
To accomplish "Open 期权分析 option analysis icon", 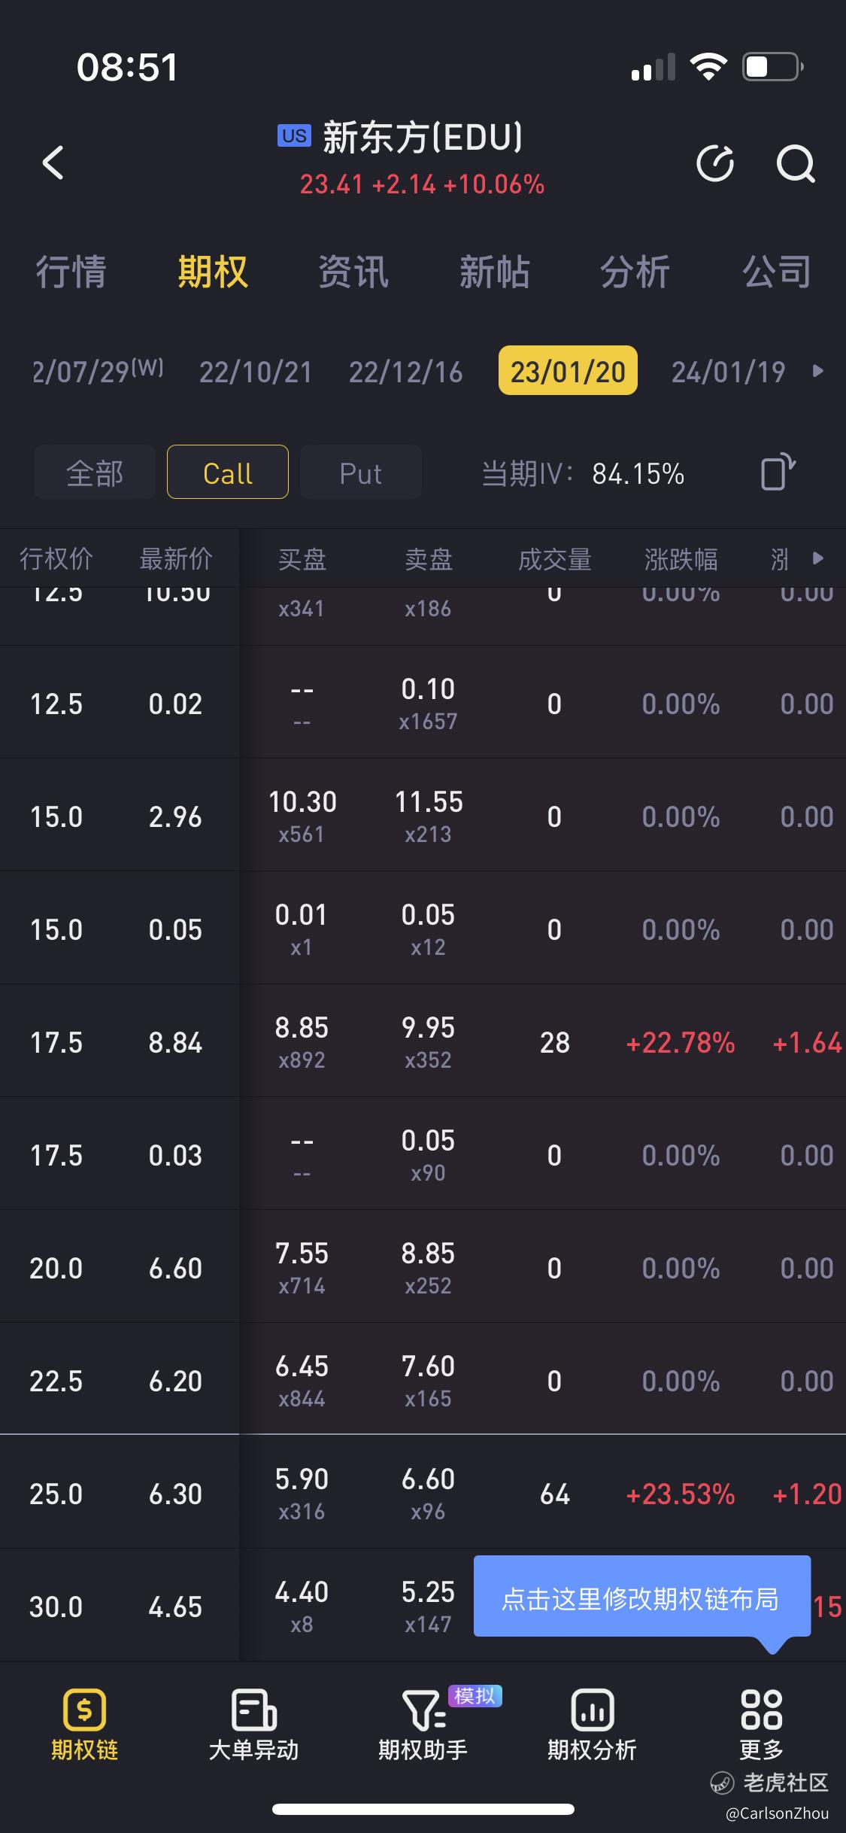I will pyautogui.click(x=593, y=1710).
